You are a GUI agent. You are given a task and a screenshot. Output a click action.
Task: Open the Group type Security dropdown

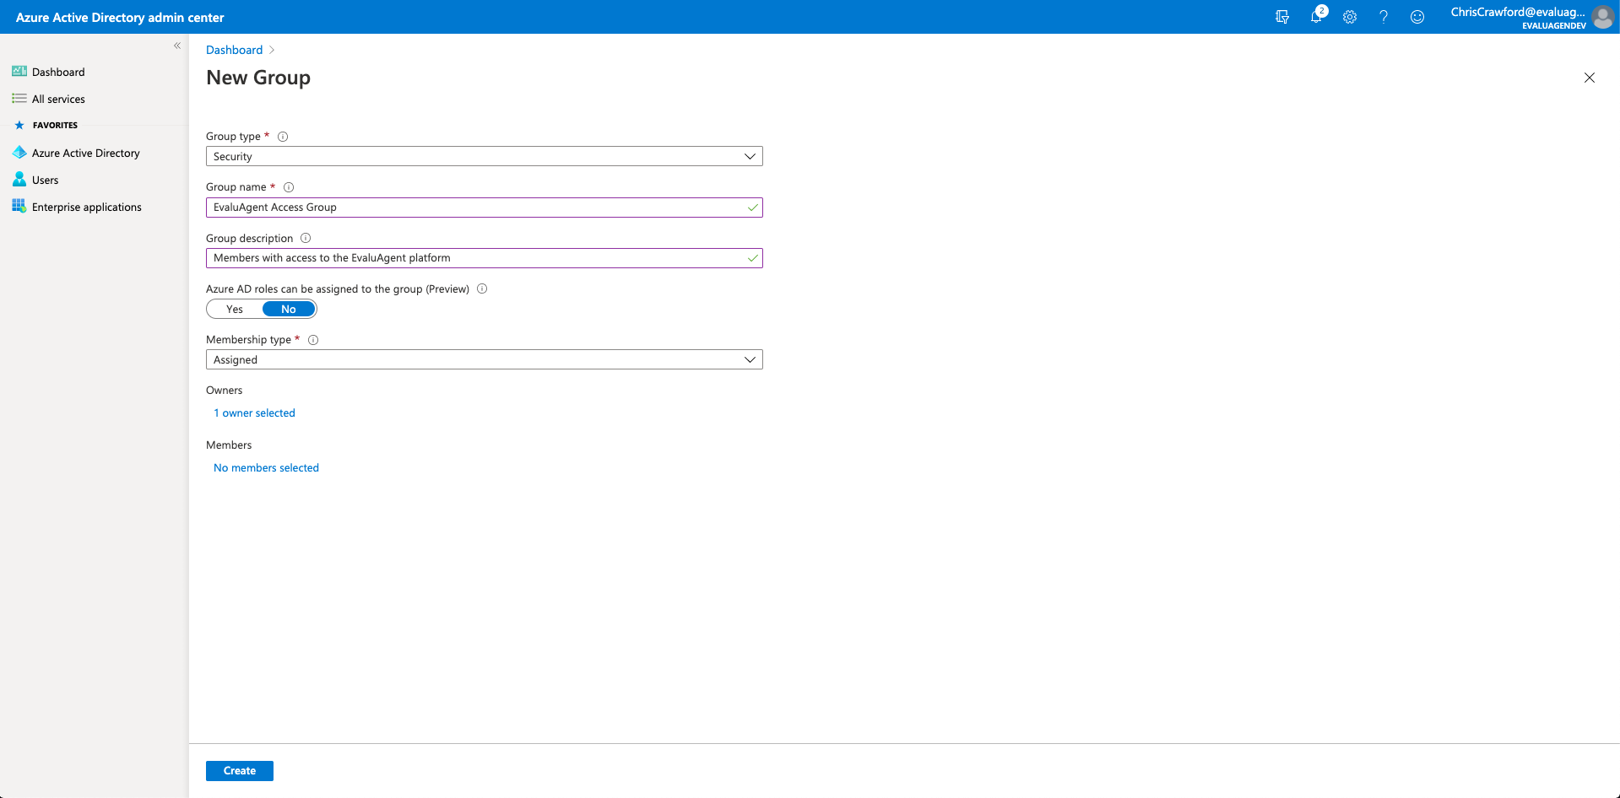pyautogui.click(x=485, y=156)
